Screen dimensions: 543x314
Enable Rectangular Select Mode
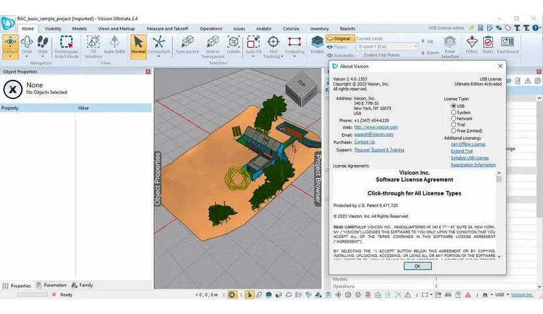66,47
